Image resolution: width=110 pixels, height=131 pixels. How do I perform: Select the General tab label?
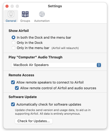coord(11,21)
